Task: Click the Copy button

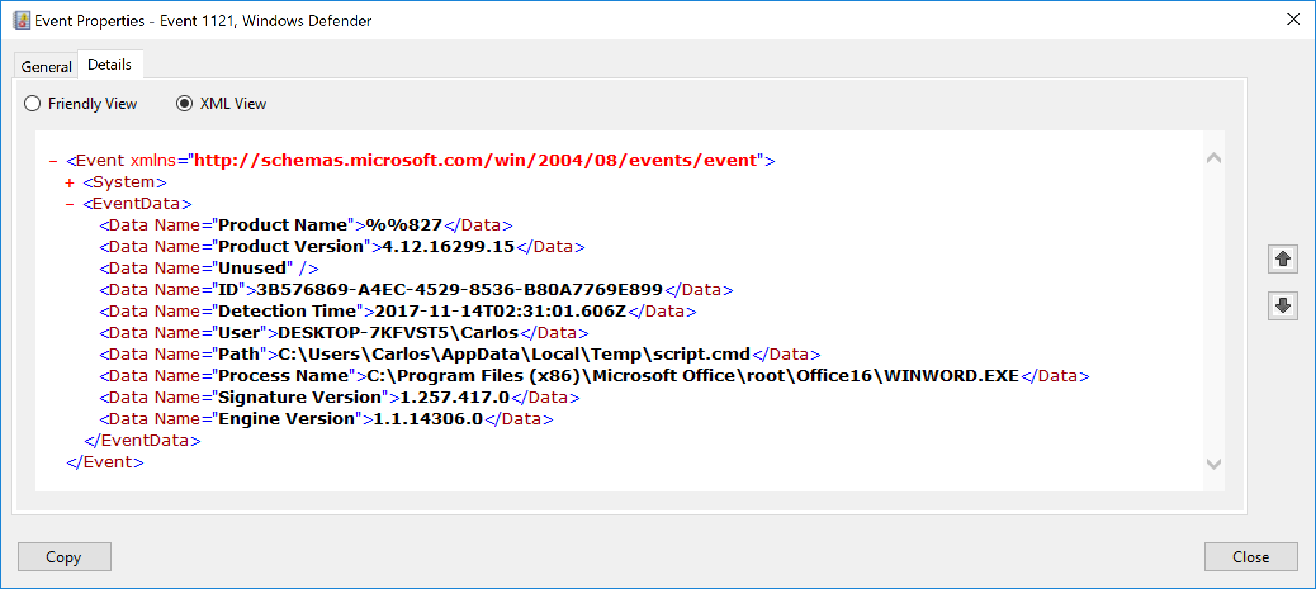Action: [x=64, y=557]
